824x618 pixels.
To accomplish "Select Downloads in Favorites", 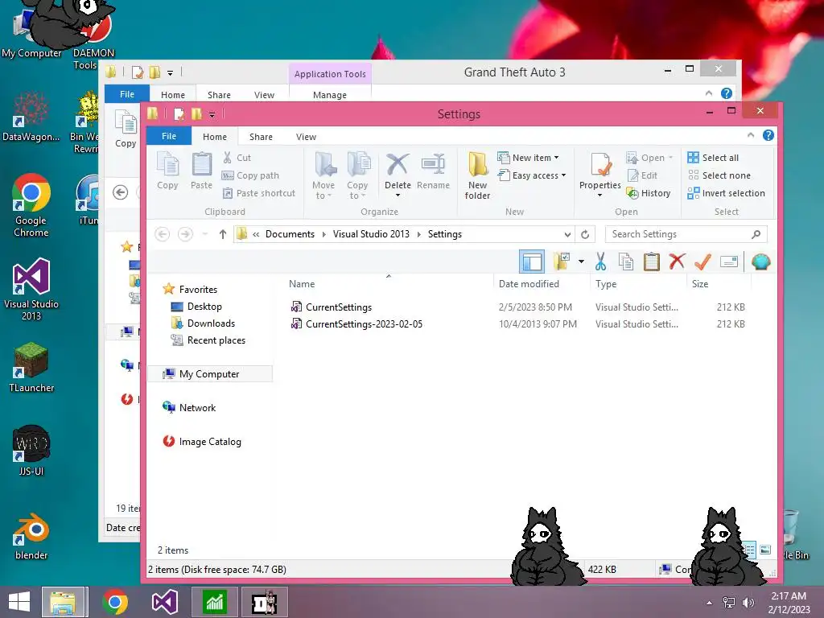I will (212, 323).
